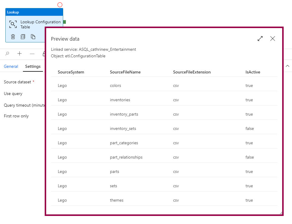Click the Lookup magnifier icon on the activity

pos(13,24)
